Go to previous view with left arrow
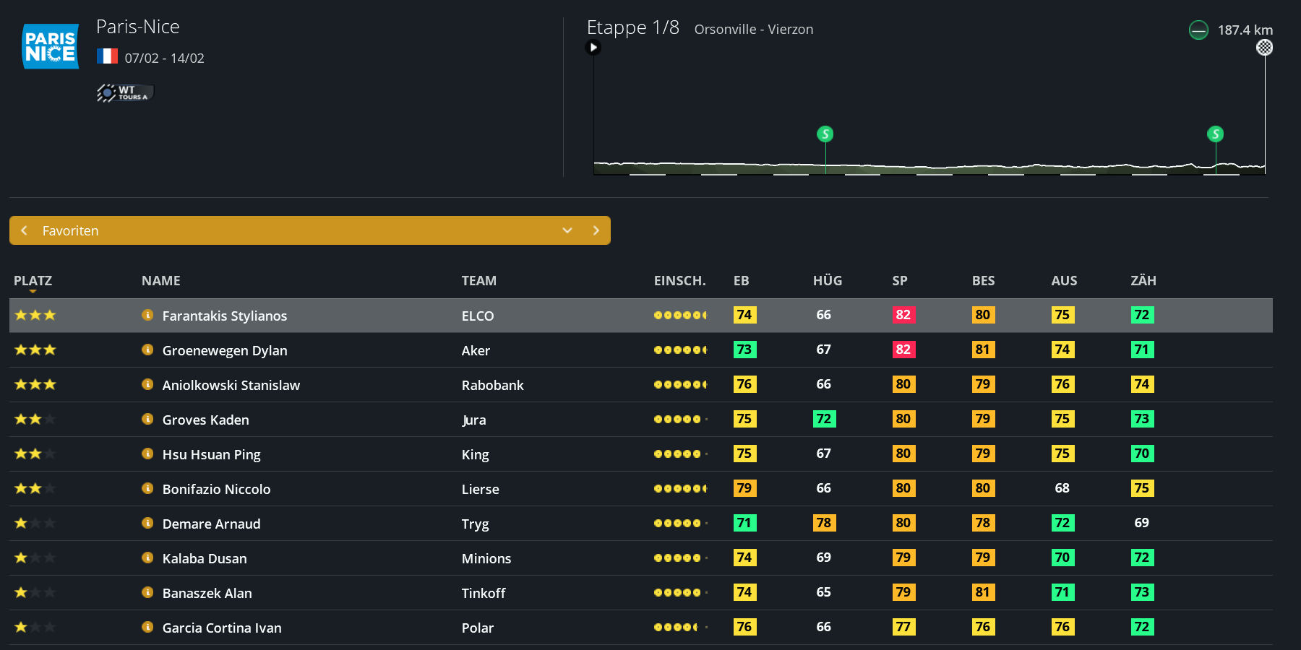Screen dimensions: 1301x650 [x=25, y=230]
